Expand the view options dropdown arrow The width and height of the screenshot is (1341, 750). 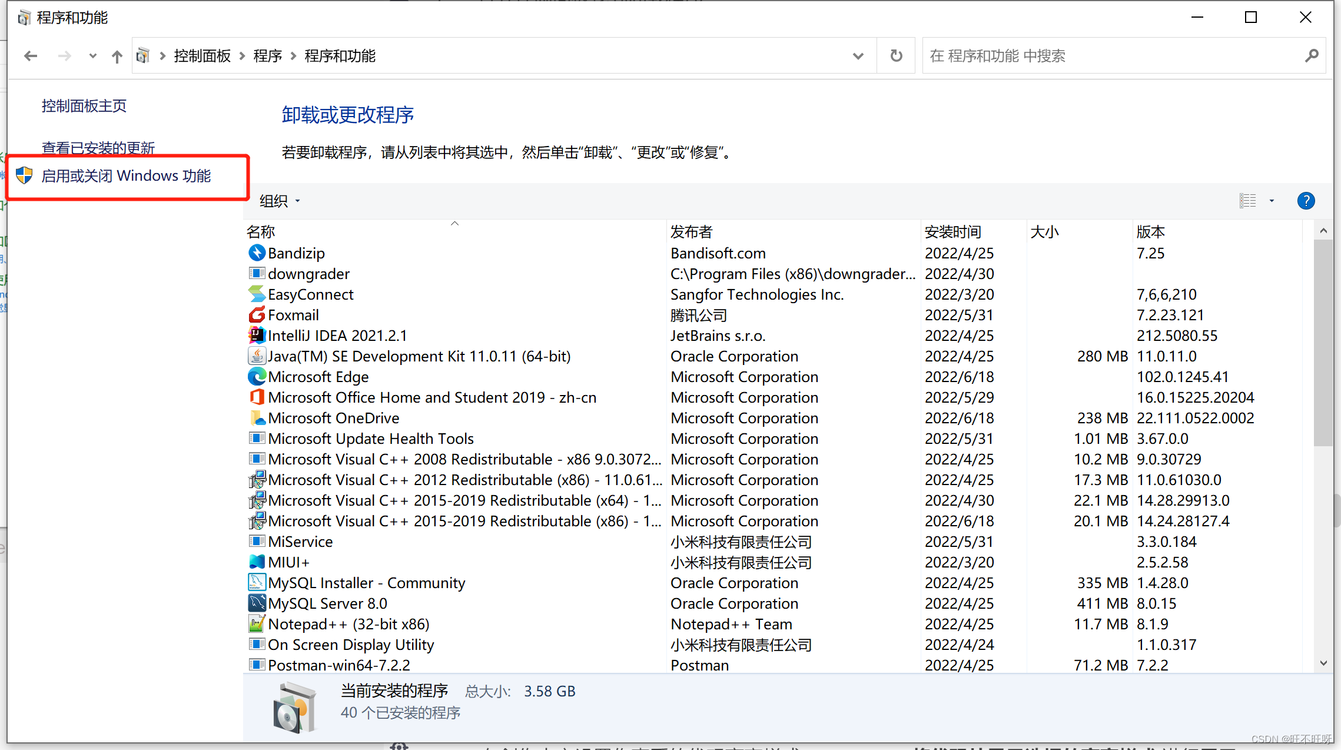(1272, 201)
